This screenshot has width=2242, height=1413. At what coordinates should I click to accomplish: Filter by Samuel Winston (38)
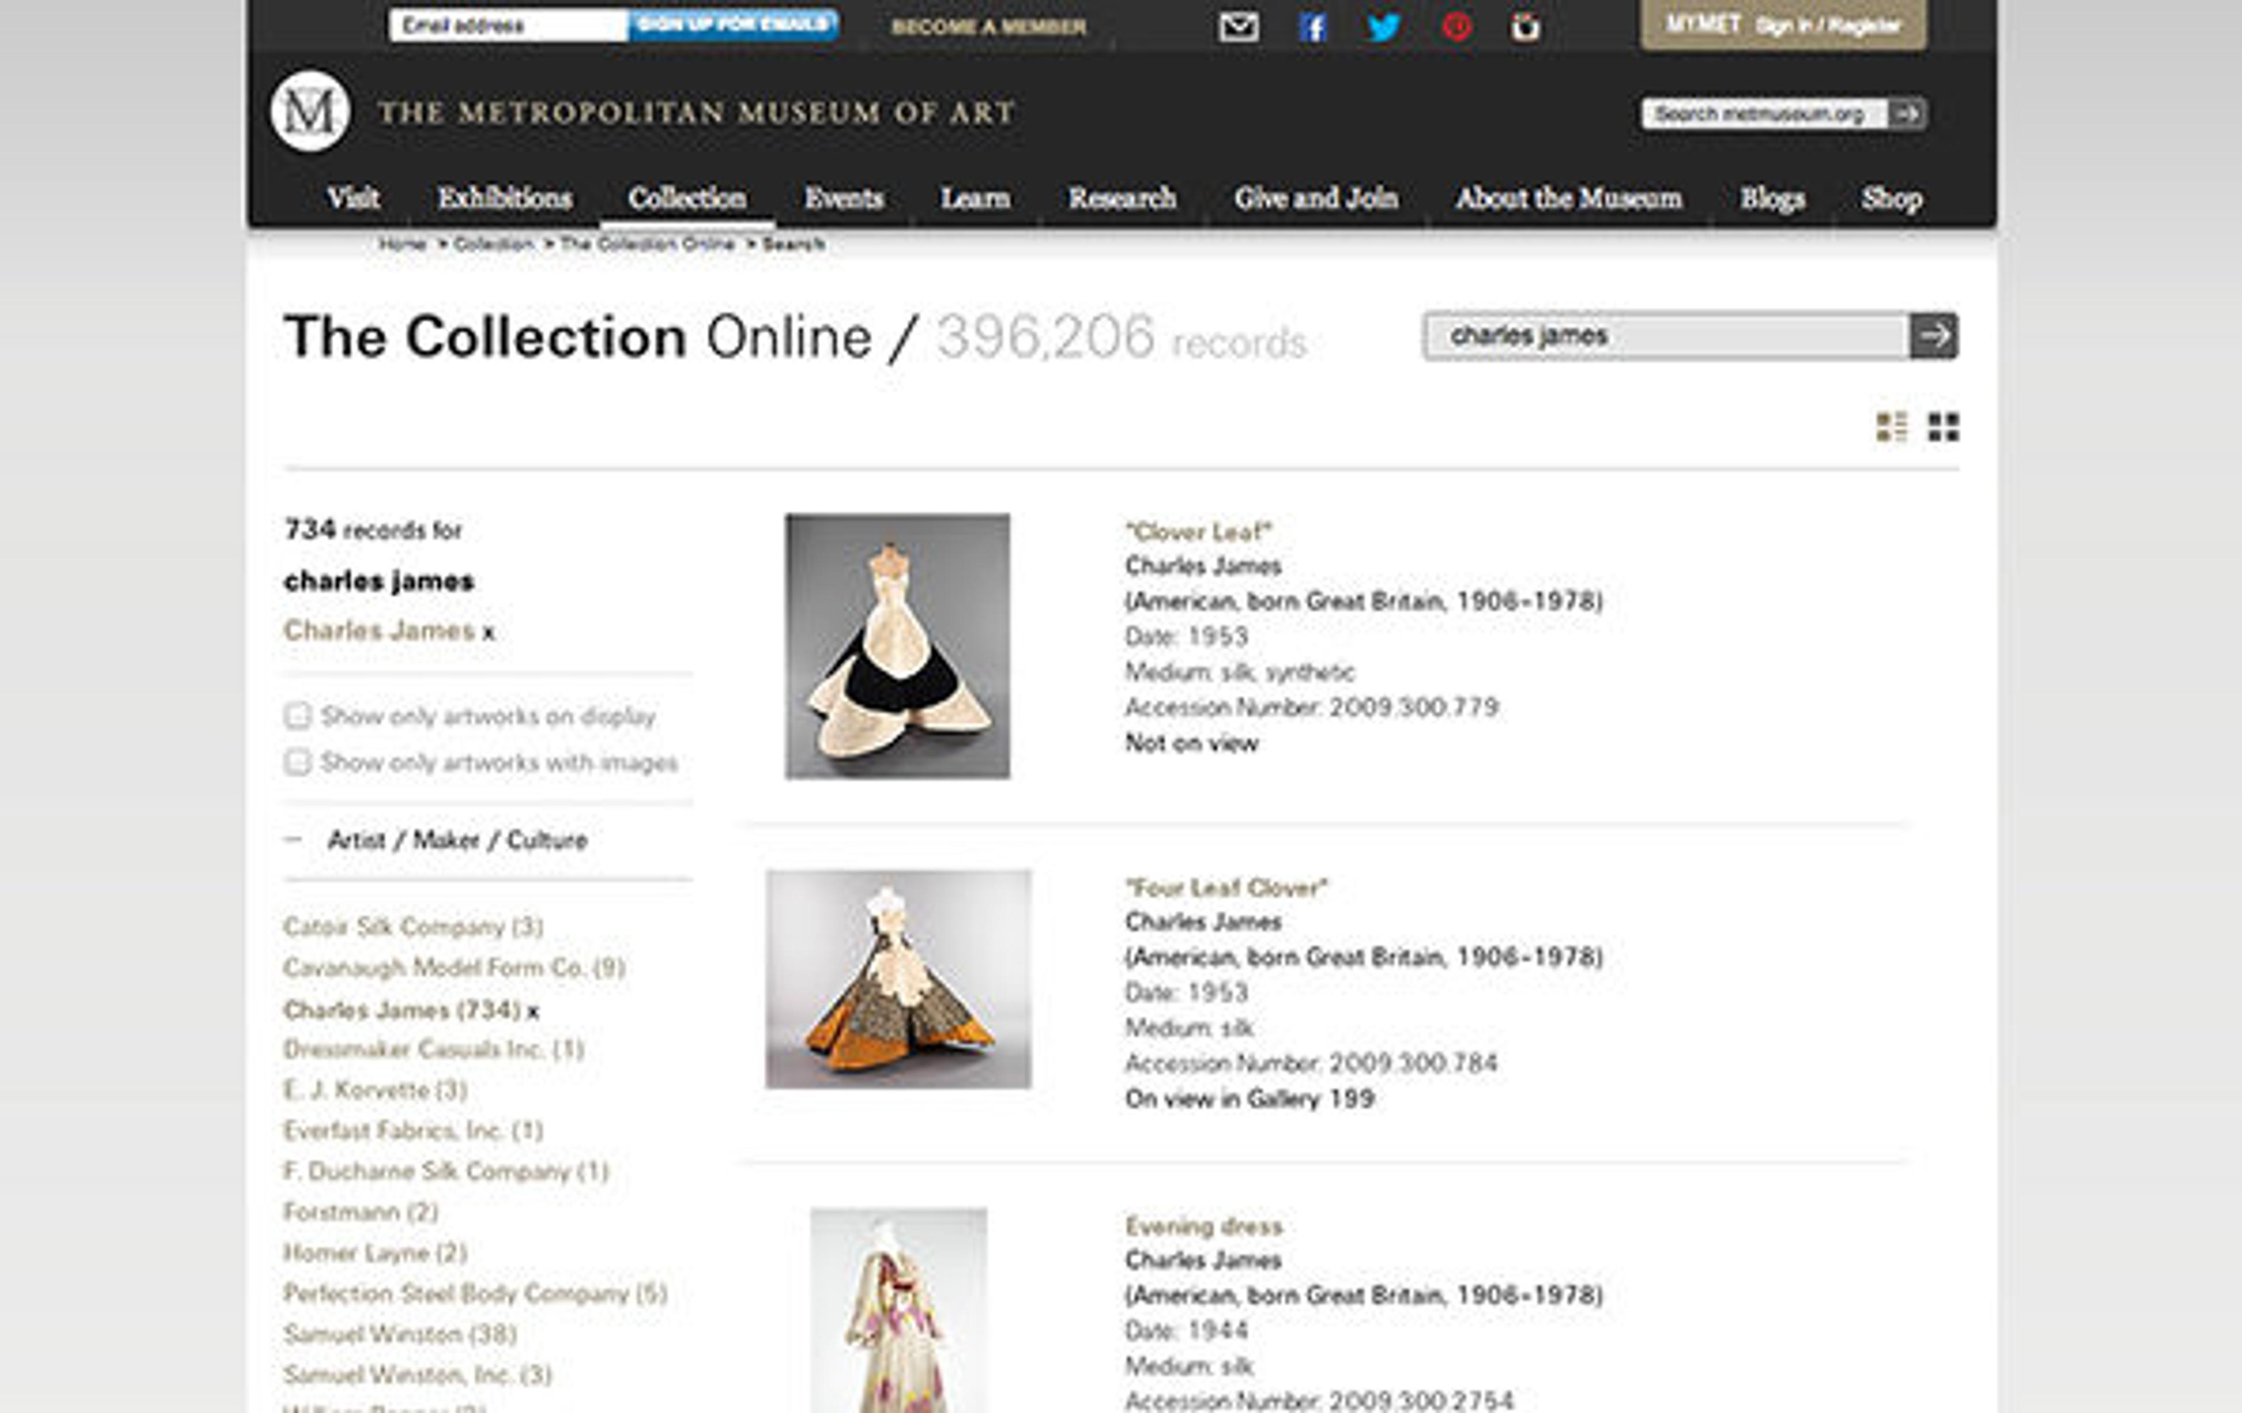399,1334
